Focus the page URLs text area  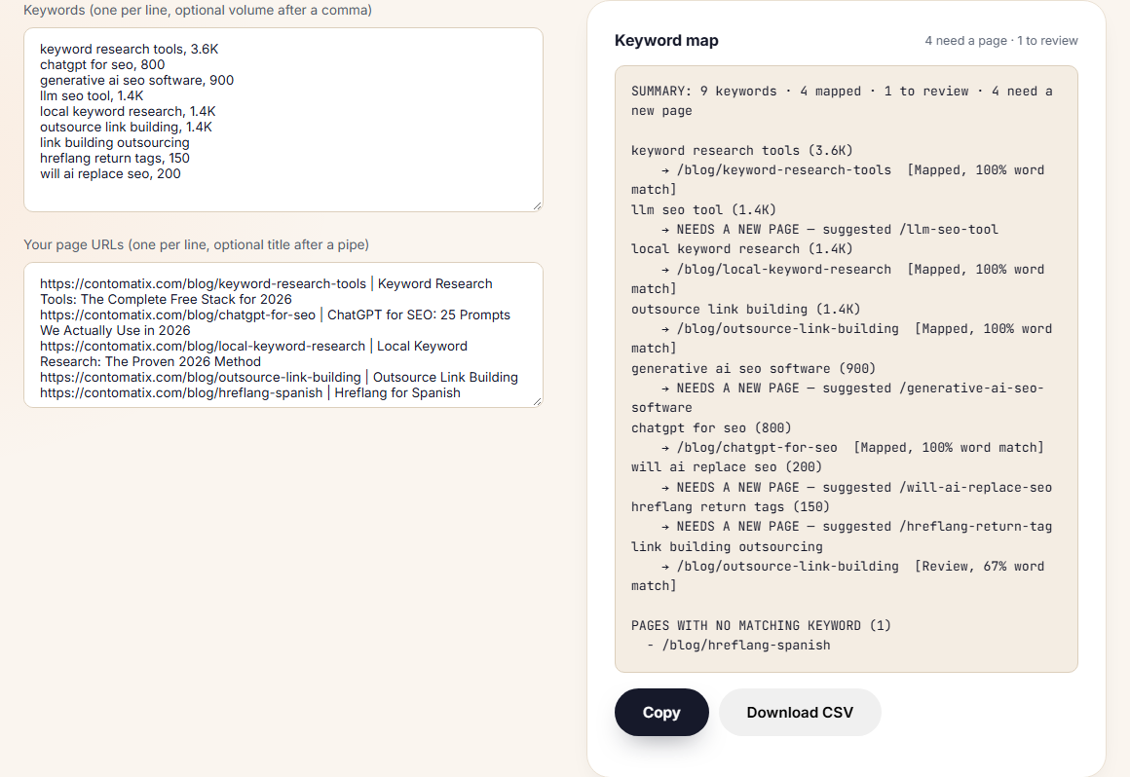point(283,335)
